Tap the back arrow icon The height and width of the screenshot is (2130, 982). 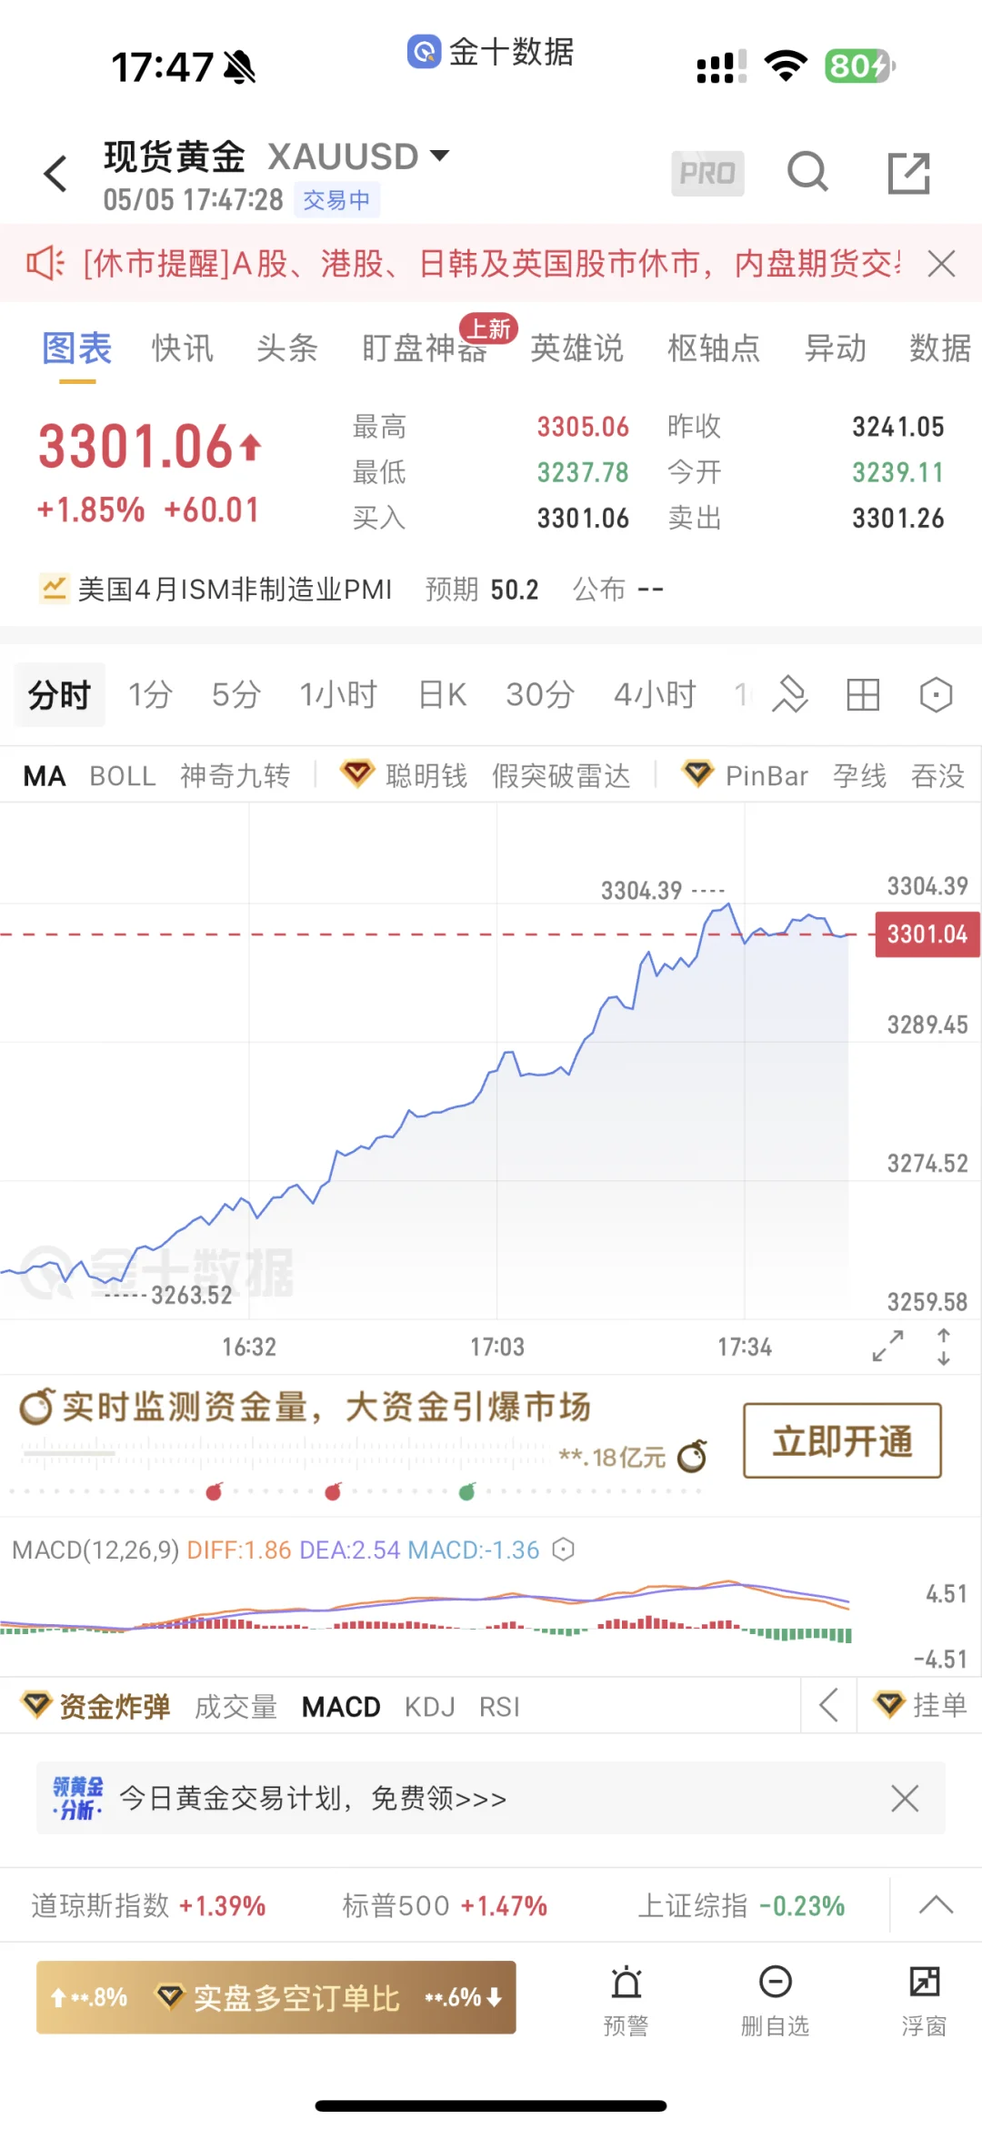click(56, 173)
